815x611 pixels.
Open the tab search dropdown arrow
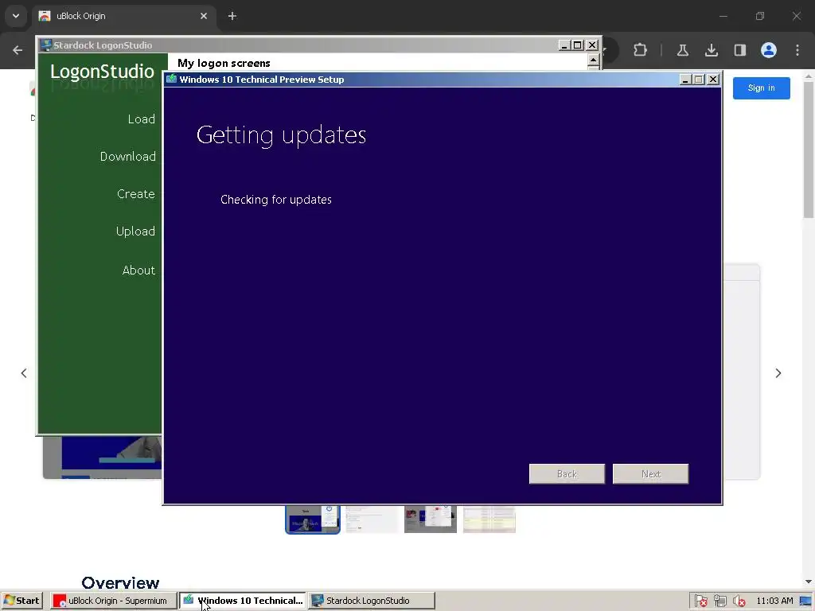[16, 16]
